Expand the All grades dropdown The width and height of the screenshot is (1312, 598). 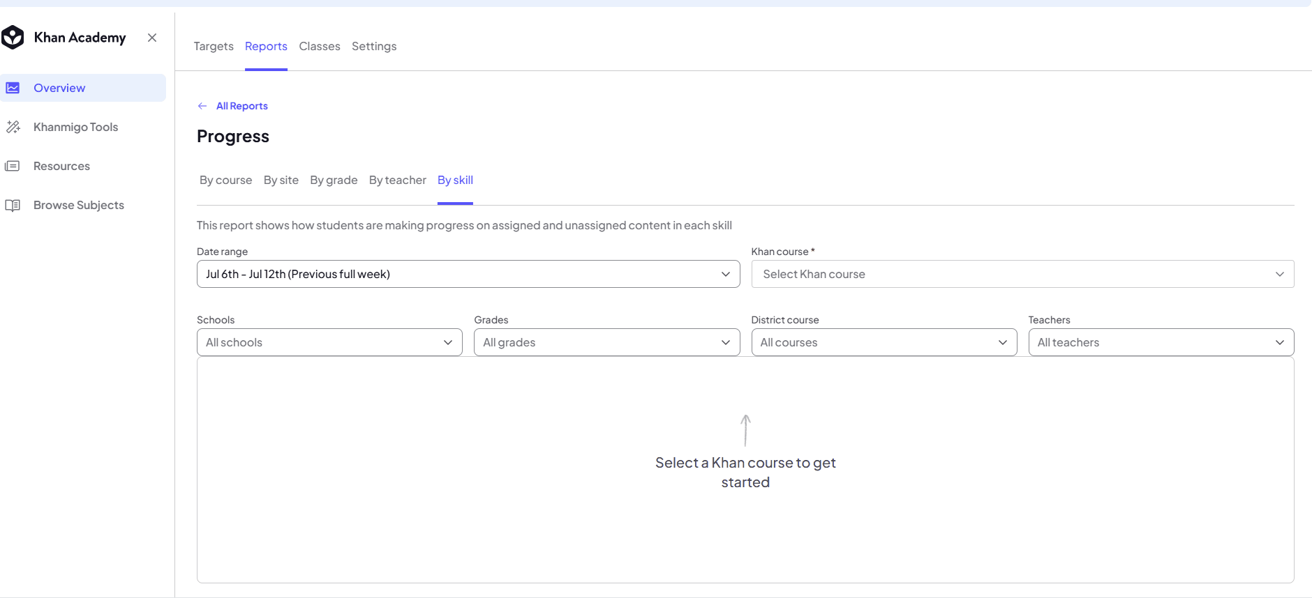pos(606,342)
